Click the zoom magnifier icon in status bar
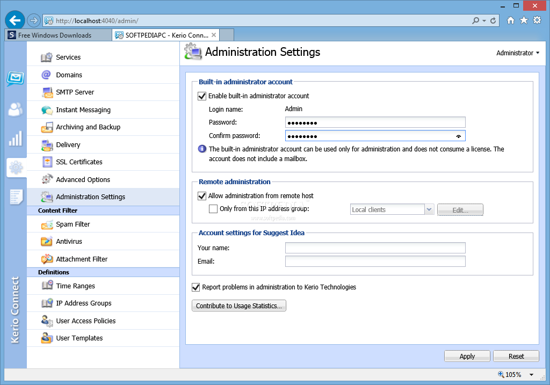This screenshot has height=385, width=550. point(501,374)
